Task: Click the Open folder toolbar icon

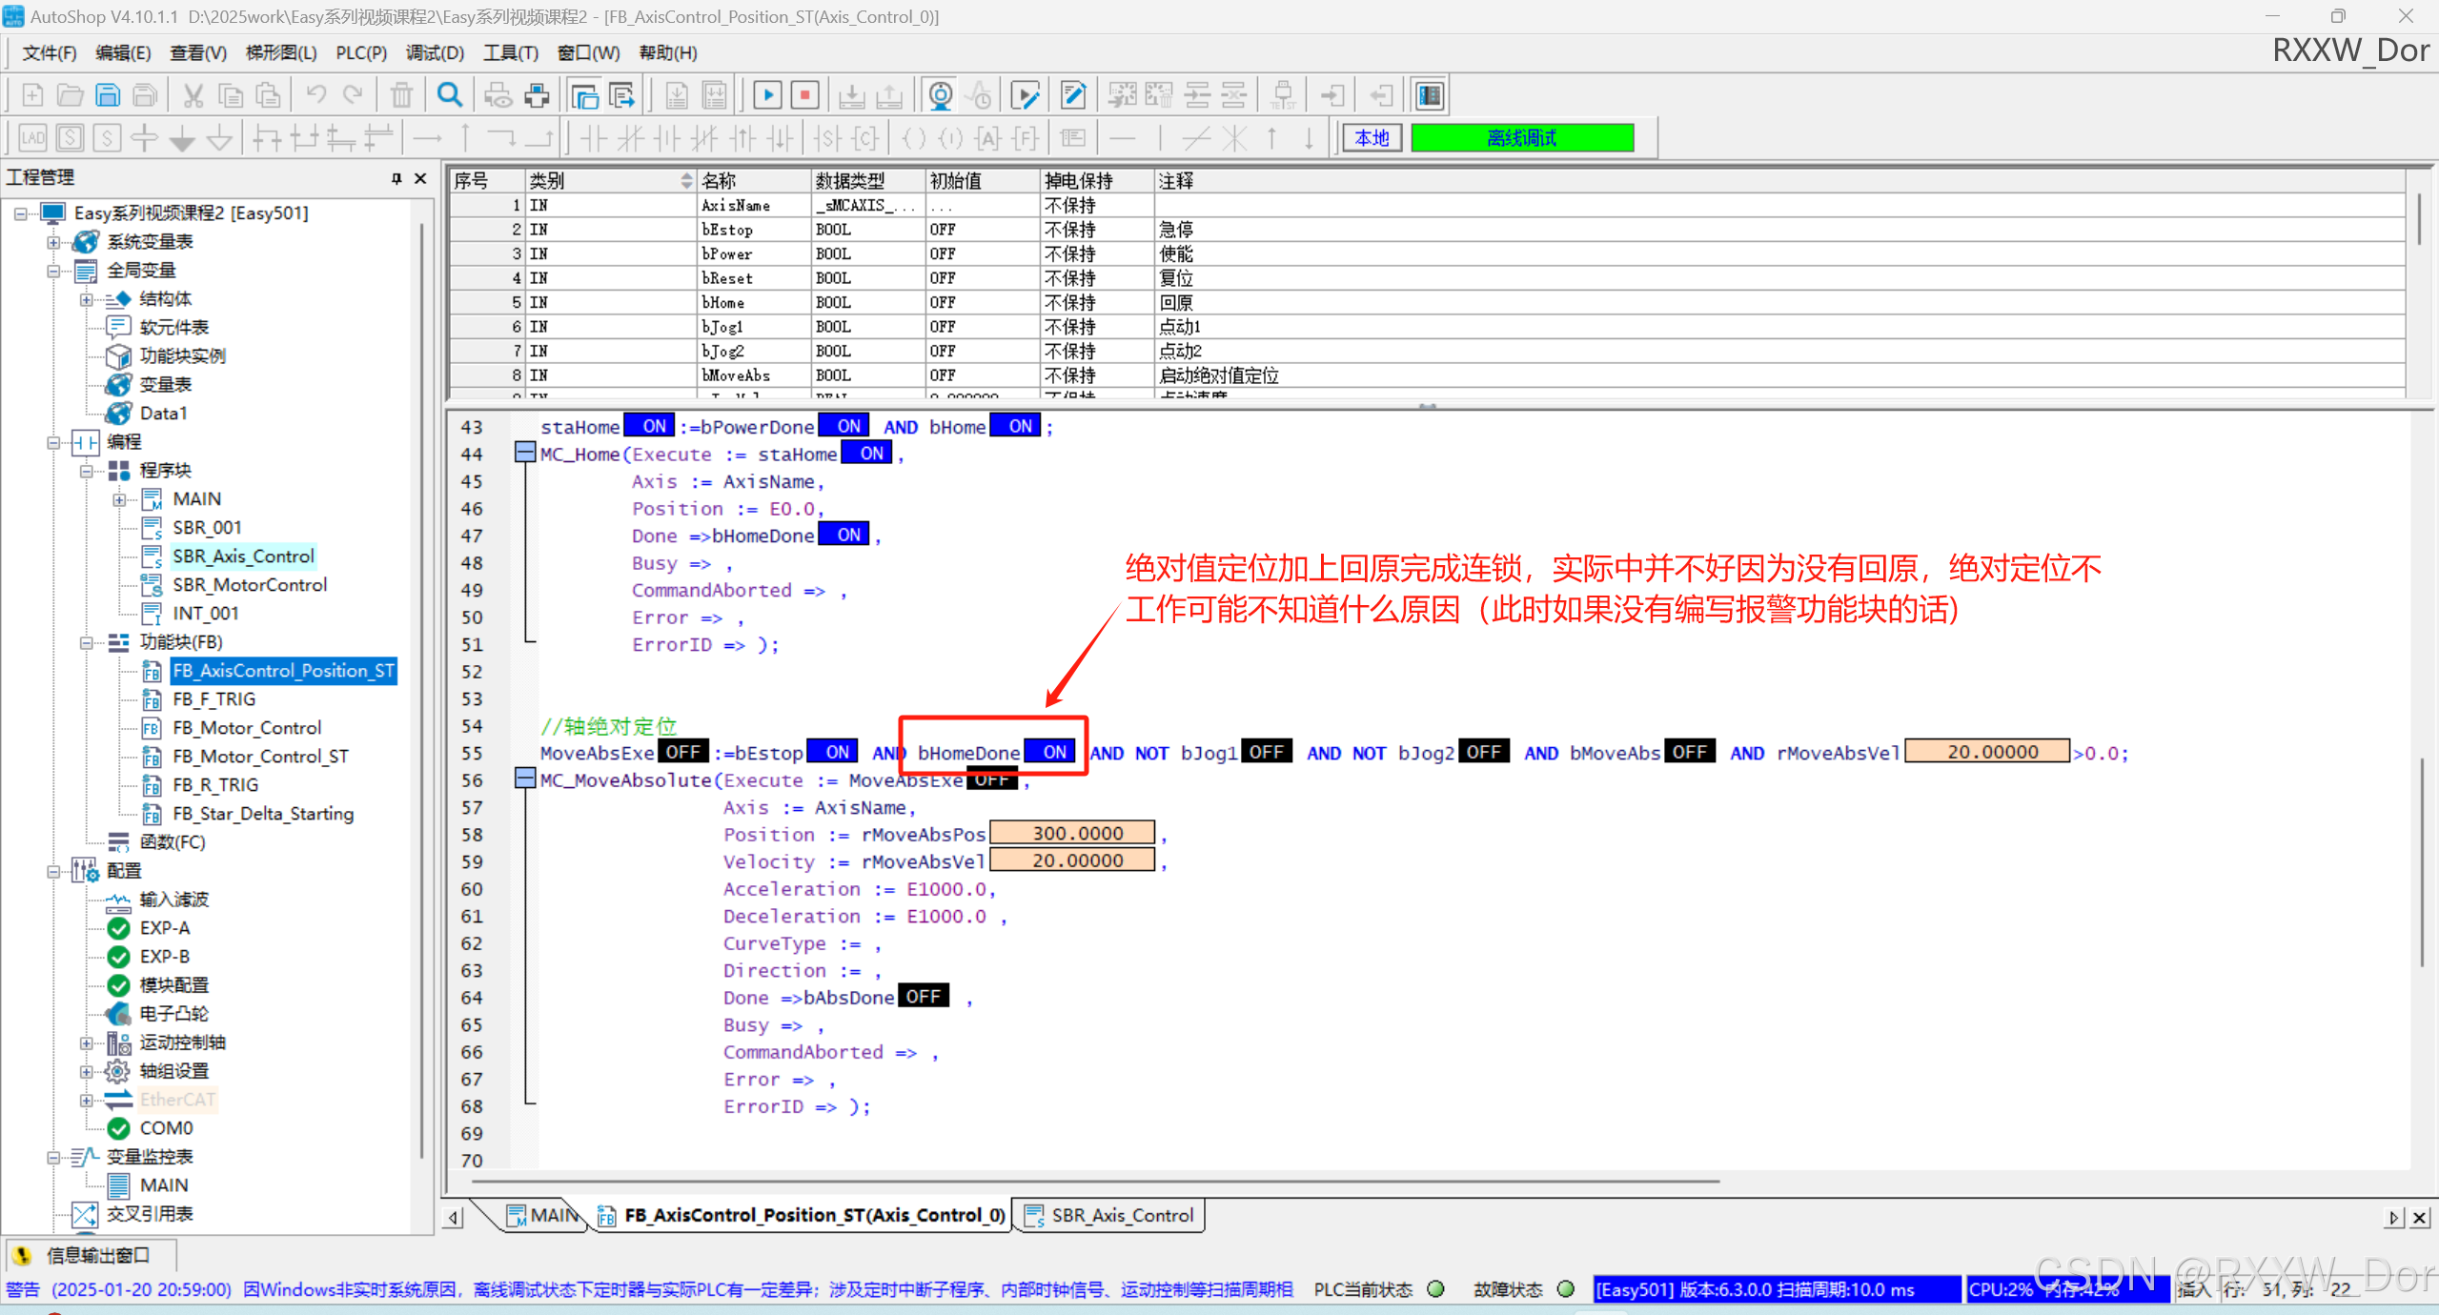Action: [x=70, y=95]
